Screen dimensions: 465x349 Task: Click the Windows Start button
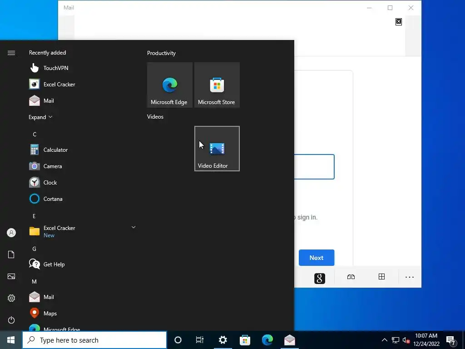tap(11, 340)
